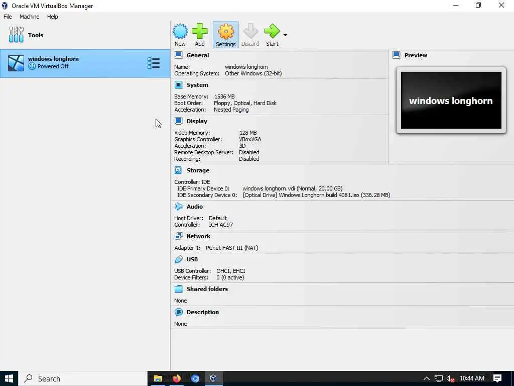
Task: Open the Tools entry icon
Action: tap(17, 35)
